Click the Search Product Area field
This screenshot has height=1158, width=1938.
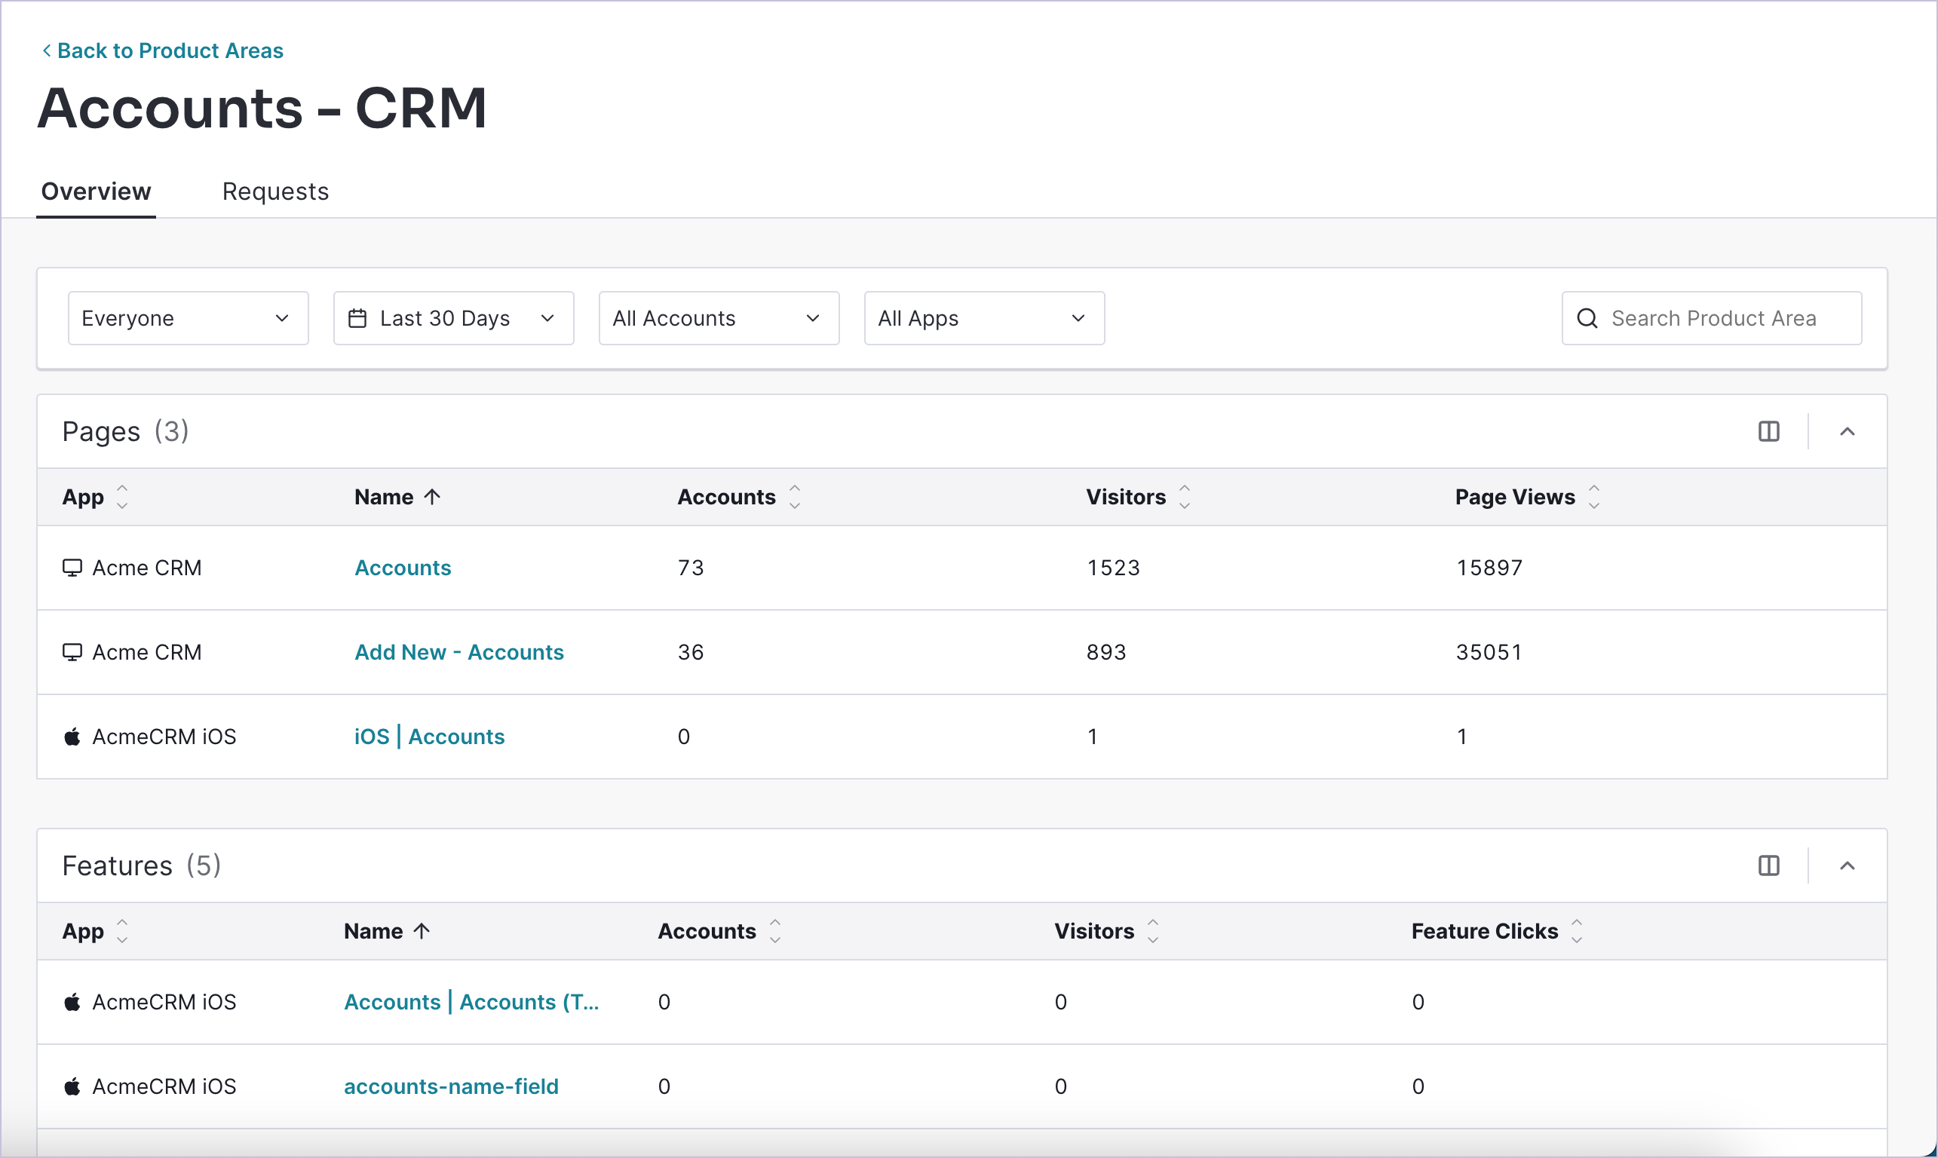[x=1712, y=318]
